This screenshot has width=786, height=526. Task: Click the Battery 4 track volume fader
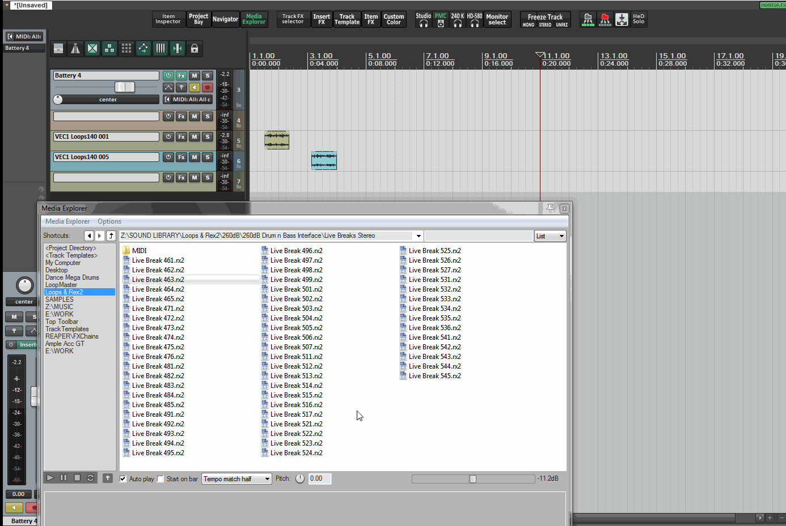[125, 87]
